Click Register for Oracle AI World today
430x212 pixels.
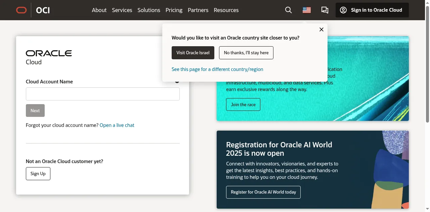point(263,192)
